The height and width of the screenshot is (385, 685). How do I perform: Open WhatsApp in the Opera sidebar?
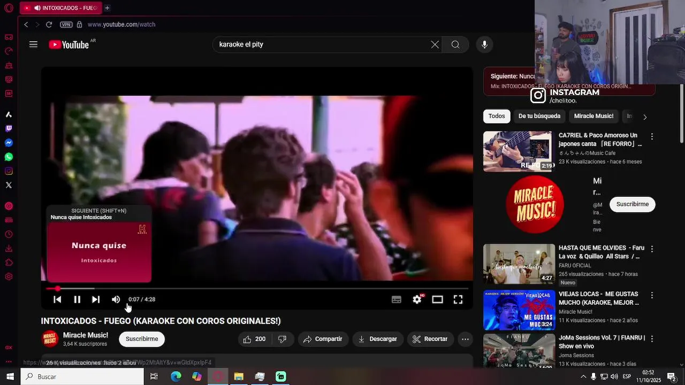click(x=9, y=157)
